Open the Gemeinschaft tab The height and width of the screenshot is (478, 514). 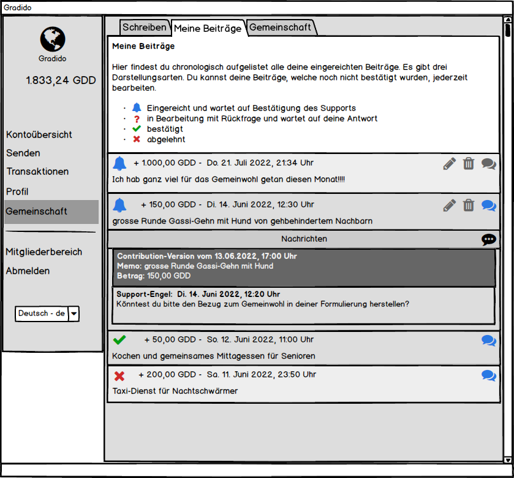(x=281, y=27)
